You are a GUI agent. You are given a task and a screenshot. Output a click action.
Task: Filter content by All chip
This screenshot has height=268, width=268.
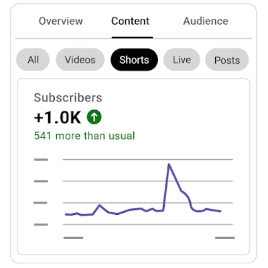pyautogui.click(x=33, y=60)
